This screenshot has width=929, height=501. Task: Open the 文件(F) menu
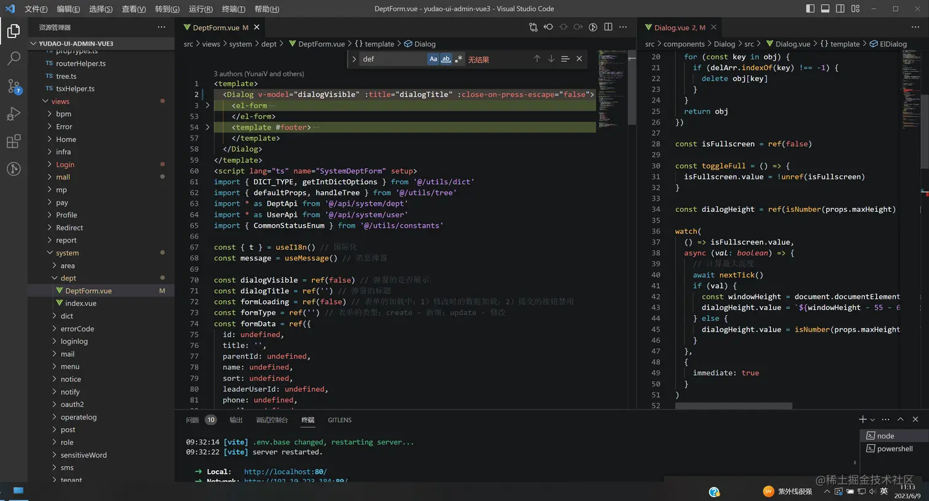tap(36, 9)
